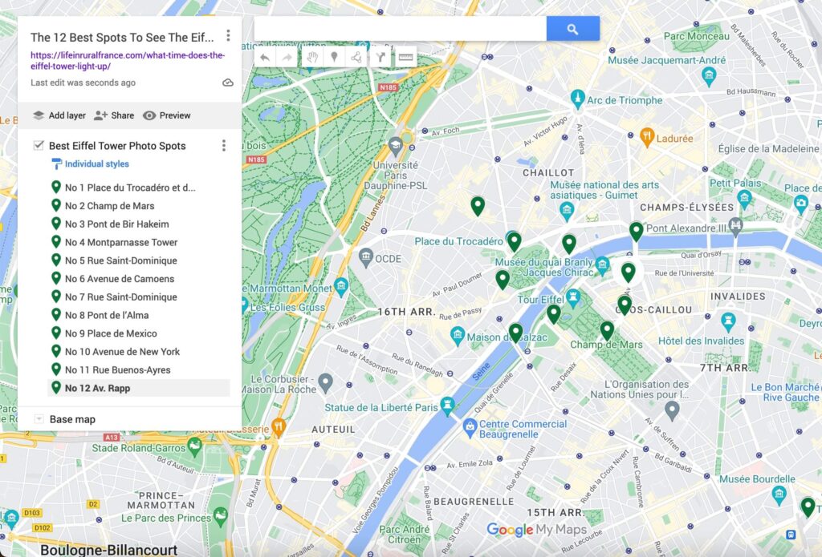Viewport: 822px width, 557px height.
Task: Click the Tour Eiffel landmark icon
Action: [573, 298]
